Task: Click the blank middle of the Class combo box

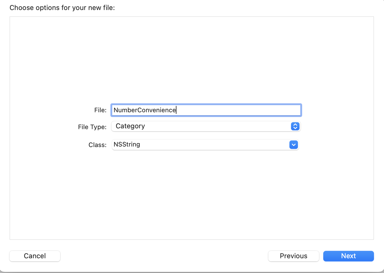Action: pyautogui.click(x=201, y=145)
